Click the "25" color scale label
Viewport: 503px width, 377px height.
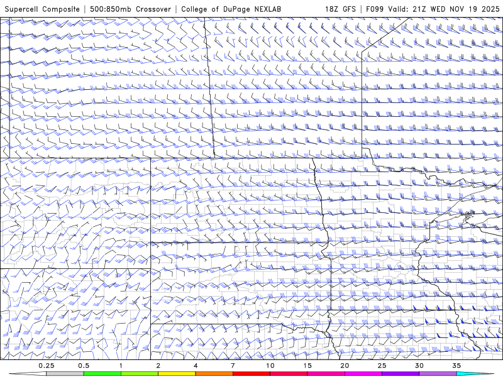point(382,366)
